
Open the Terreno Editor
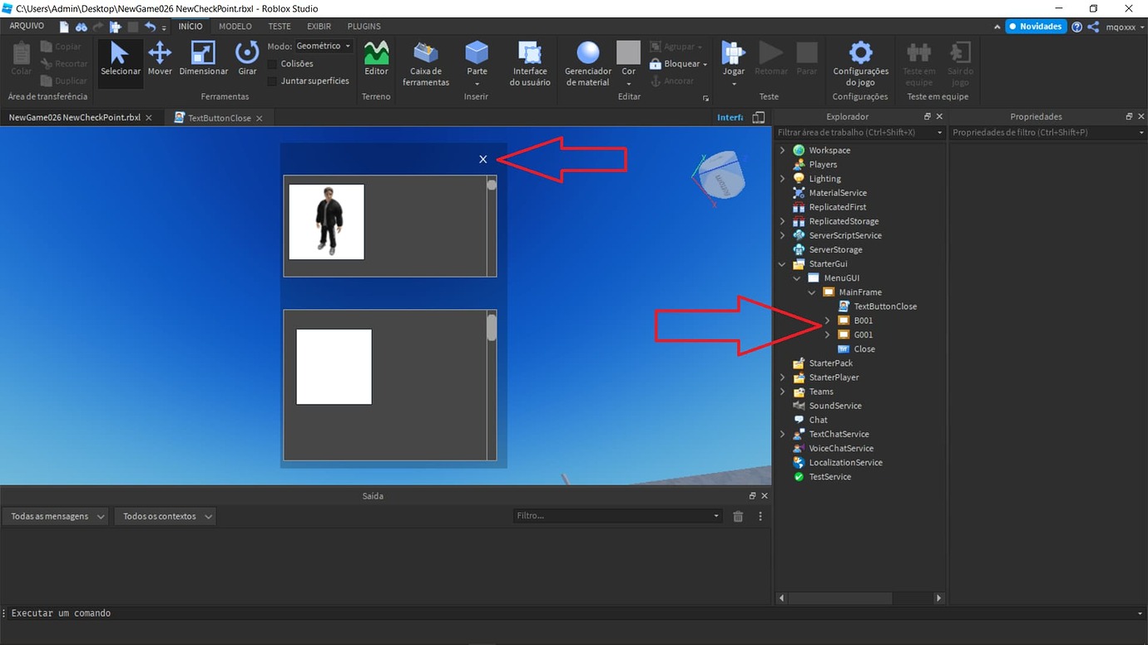click(376, 58)
